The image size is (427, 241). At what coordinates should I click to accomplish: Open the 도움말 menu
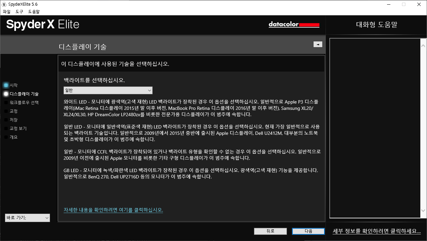point(34,12)
